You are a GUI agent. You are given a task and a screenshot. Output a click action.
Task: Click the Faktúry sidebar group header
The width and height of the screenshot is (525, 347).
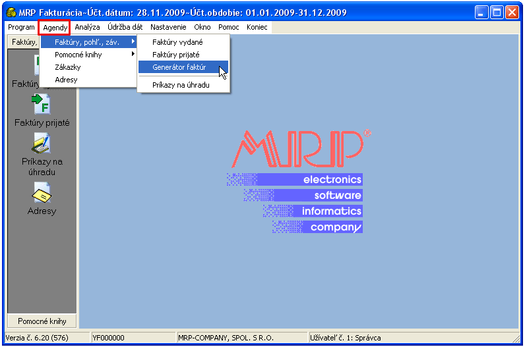(24, 42)
